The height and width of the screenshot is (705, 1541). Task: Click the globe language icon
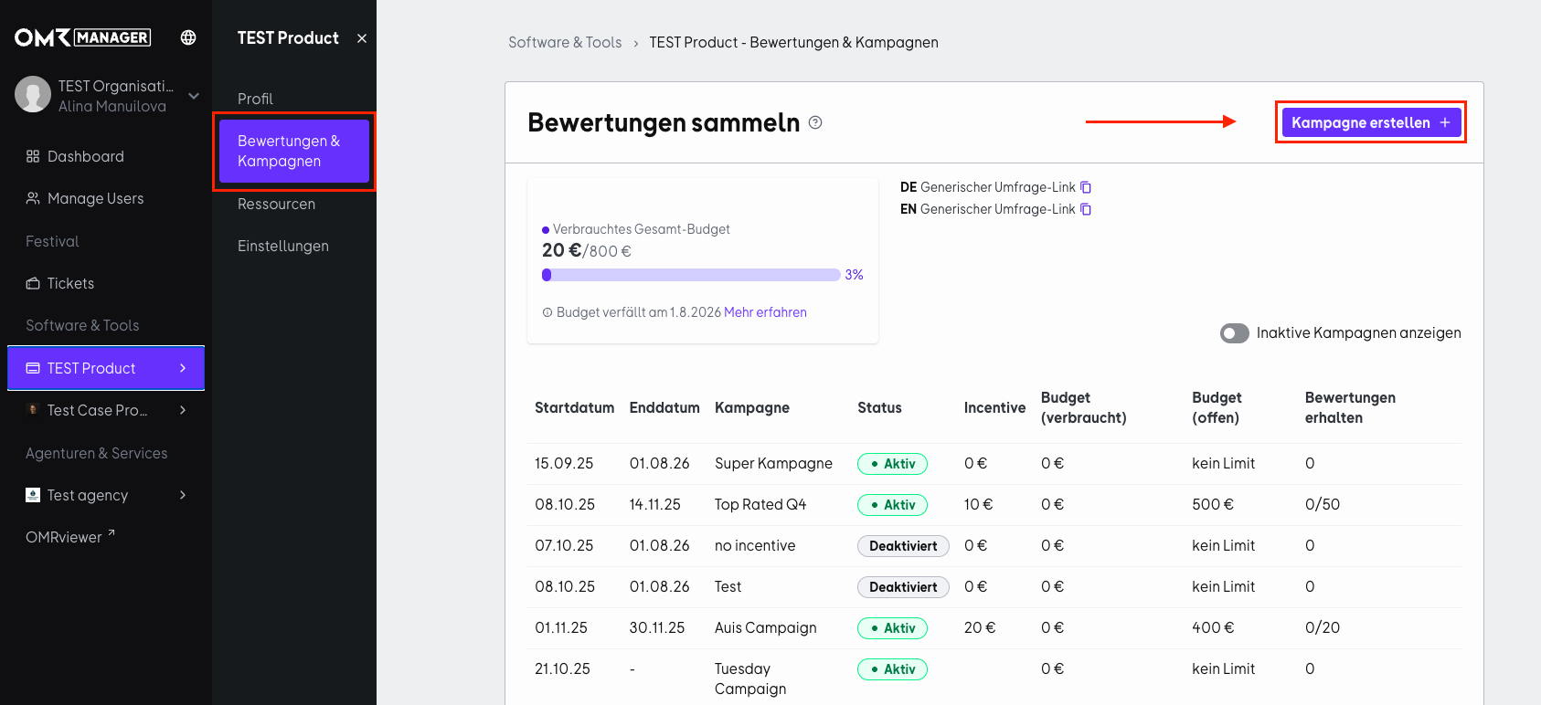pos(188,37)
